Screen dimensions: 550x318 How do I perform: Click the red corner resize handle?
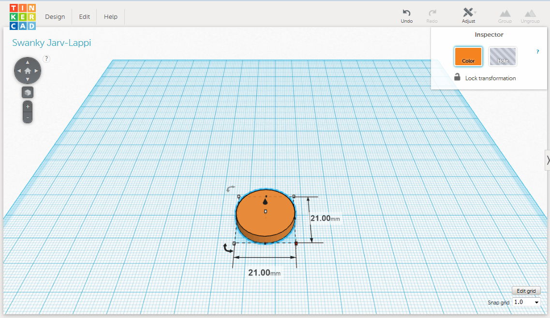pos(296,243)
